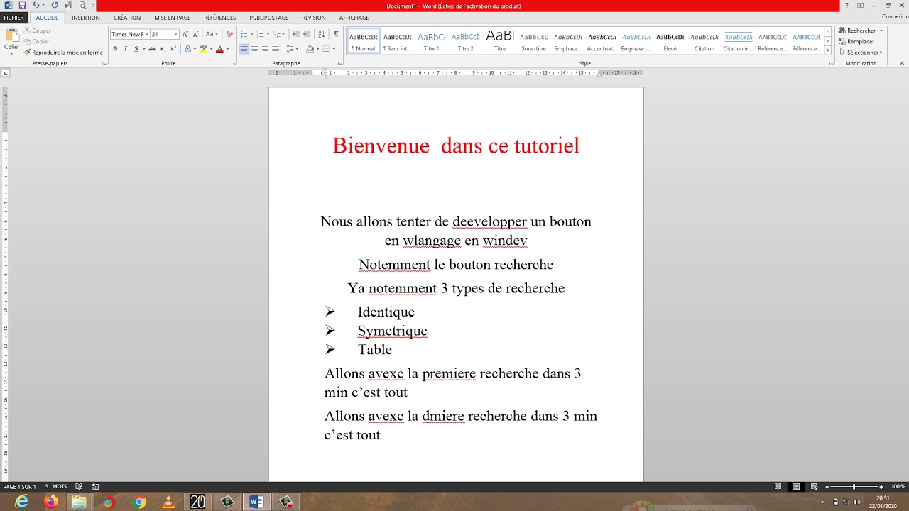Align text left
This screenshot has width=909, height=511.
pyautogui.click(x=244, y=49)
